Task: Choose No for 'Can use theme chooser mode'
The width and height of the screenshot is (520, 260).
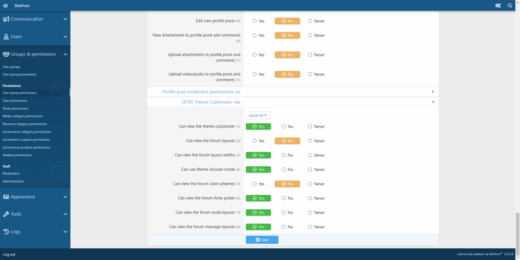Action: (284, 170)
